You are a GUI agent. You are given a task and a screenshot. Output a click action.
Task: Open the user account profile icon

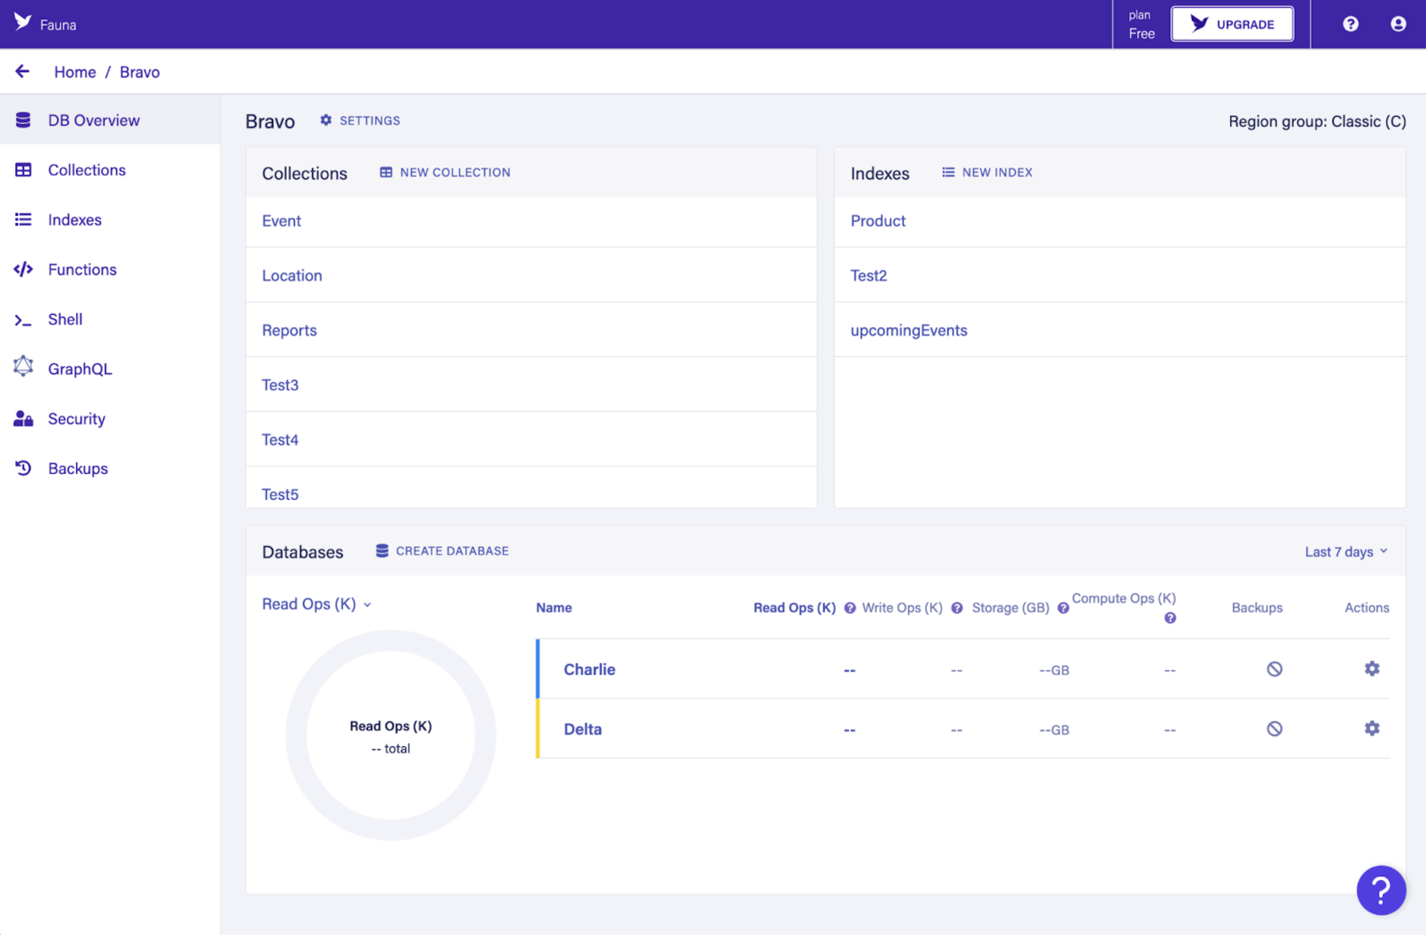[1398, 24]
